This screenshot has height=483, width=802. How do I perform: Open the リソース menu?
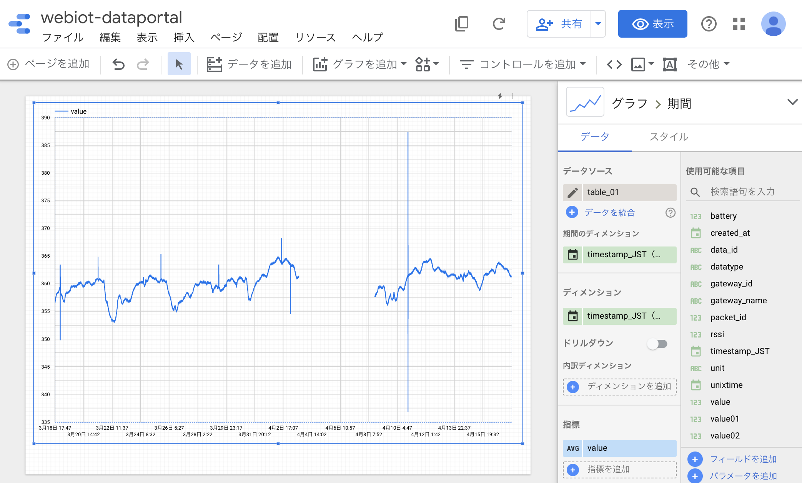tap(315, 37)
